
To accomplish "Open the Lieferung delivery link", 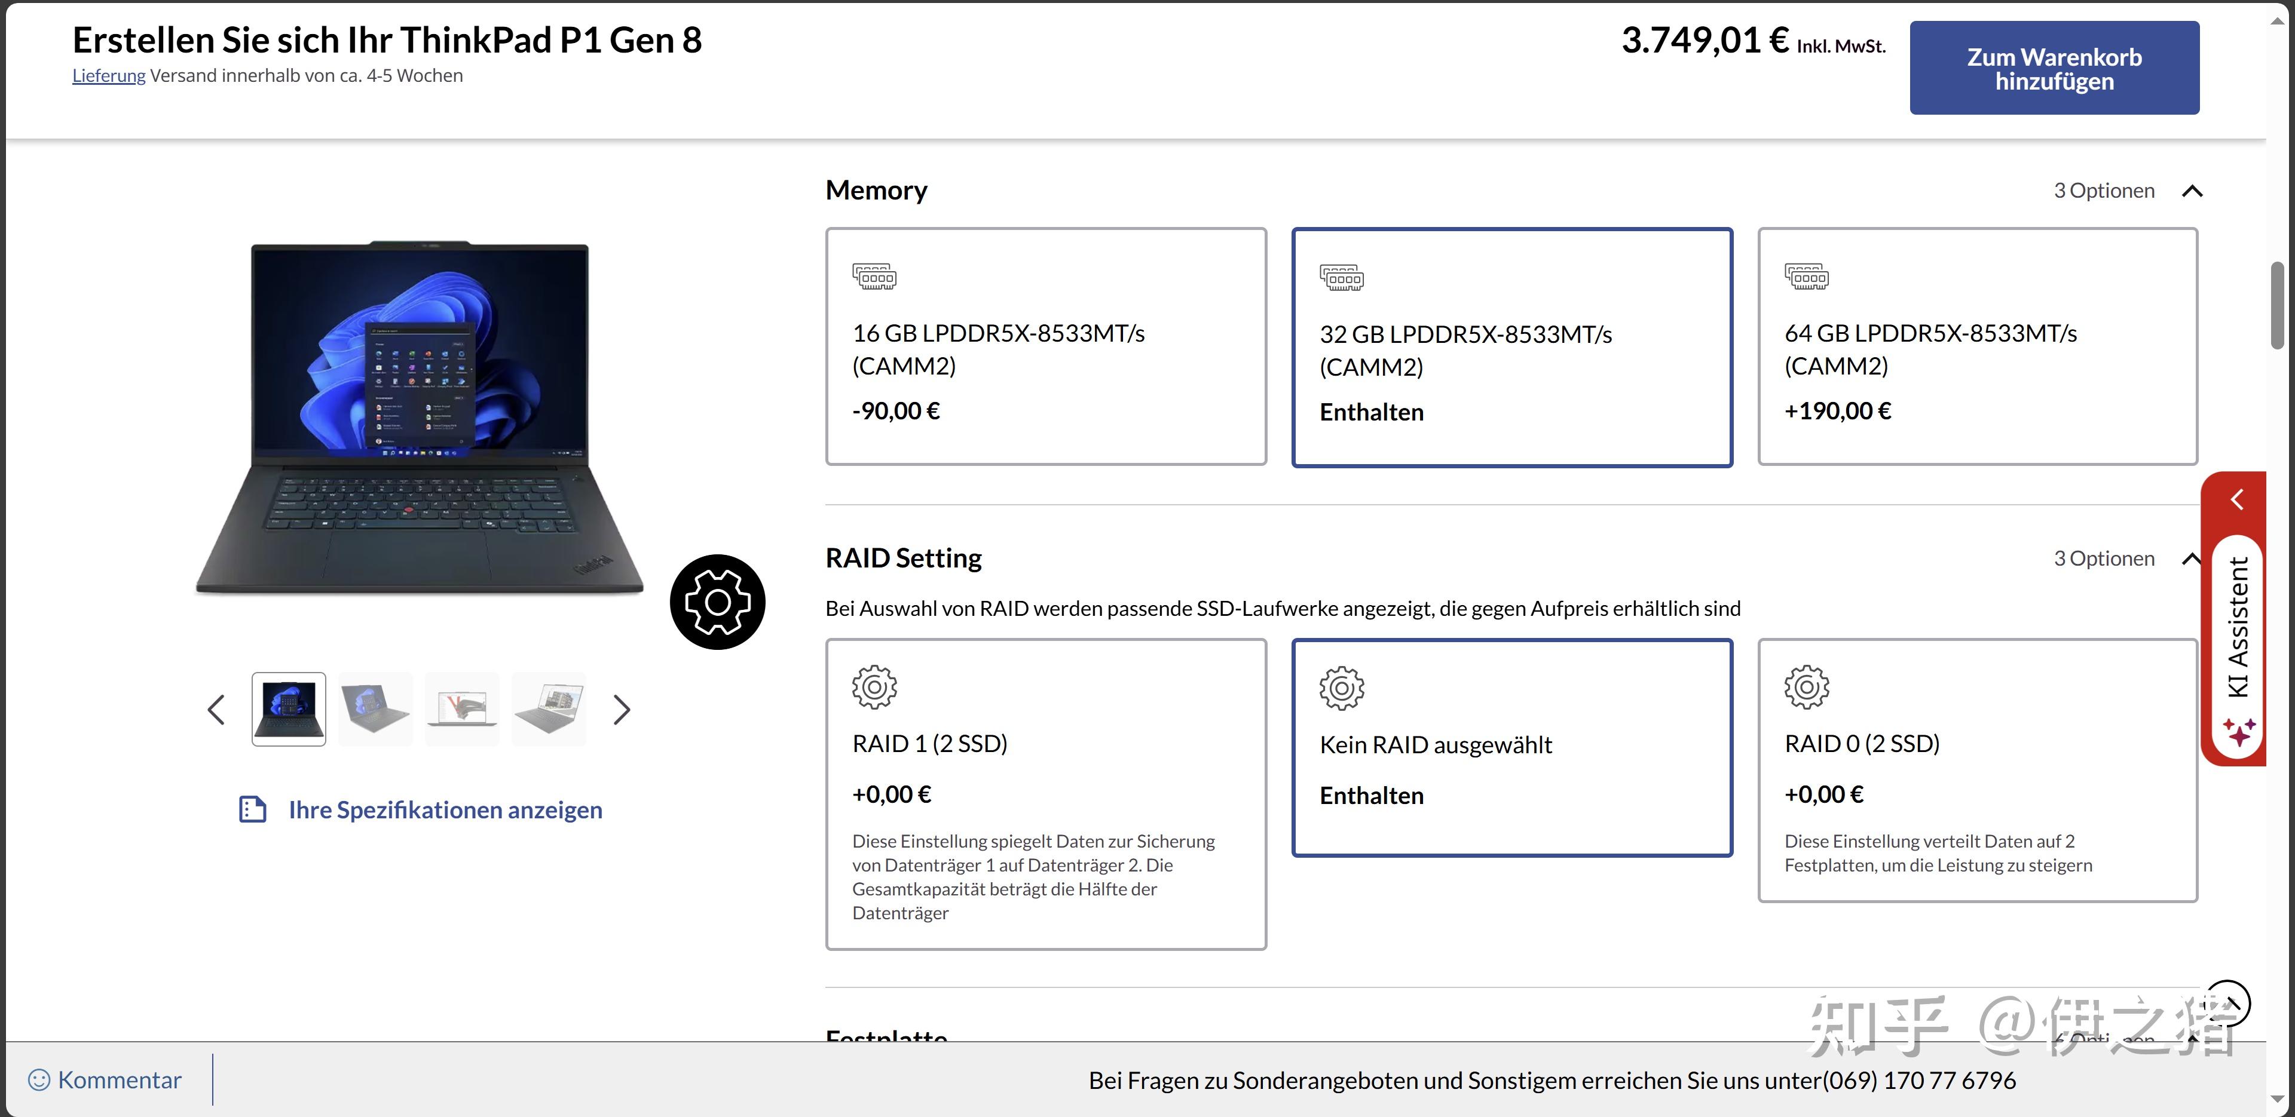I will coord(109,76).
